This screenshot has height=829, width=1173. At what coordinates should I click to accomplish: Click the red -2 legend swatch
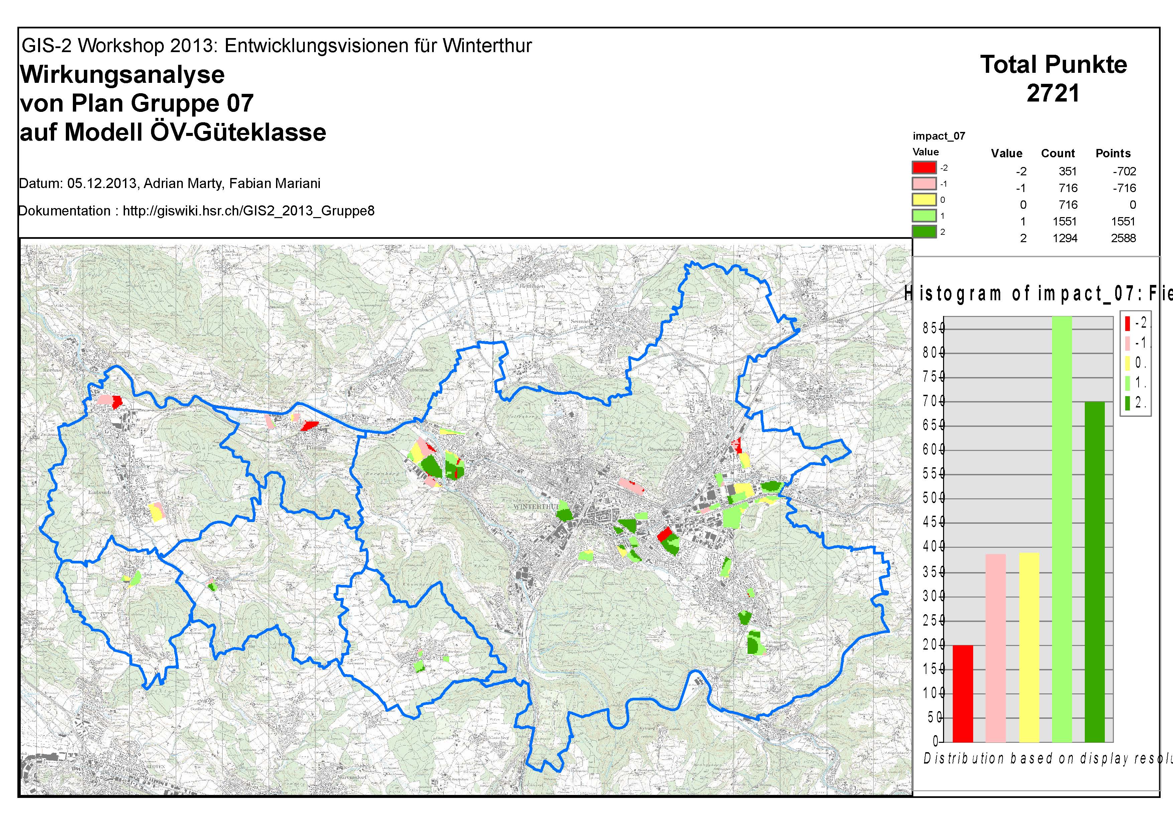click(924, 167)
